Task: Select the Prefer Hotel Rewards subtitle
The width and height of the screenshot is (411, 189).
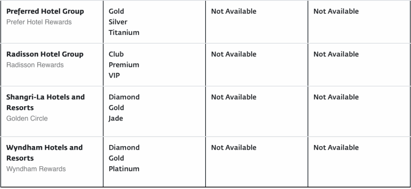Action: [x=39, y=22]
